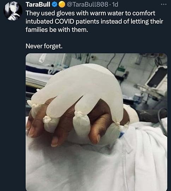Viewport: 171px width, 191px height.
Task: Click the tweet text about warm water gloves
Action: pos(94,21)
